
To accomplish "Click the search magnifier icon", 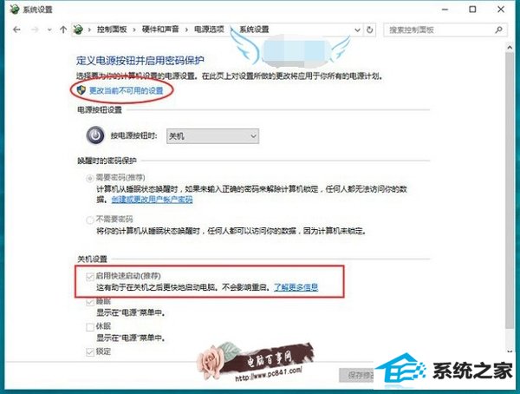I will (498, 30).
